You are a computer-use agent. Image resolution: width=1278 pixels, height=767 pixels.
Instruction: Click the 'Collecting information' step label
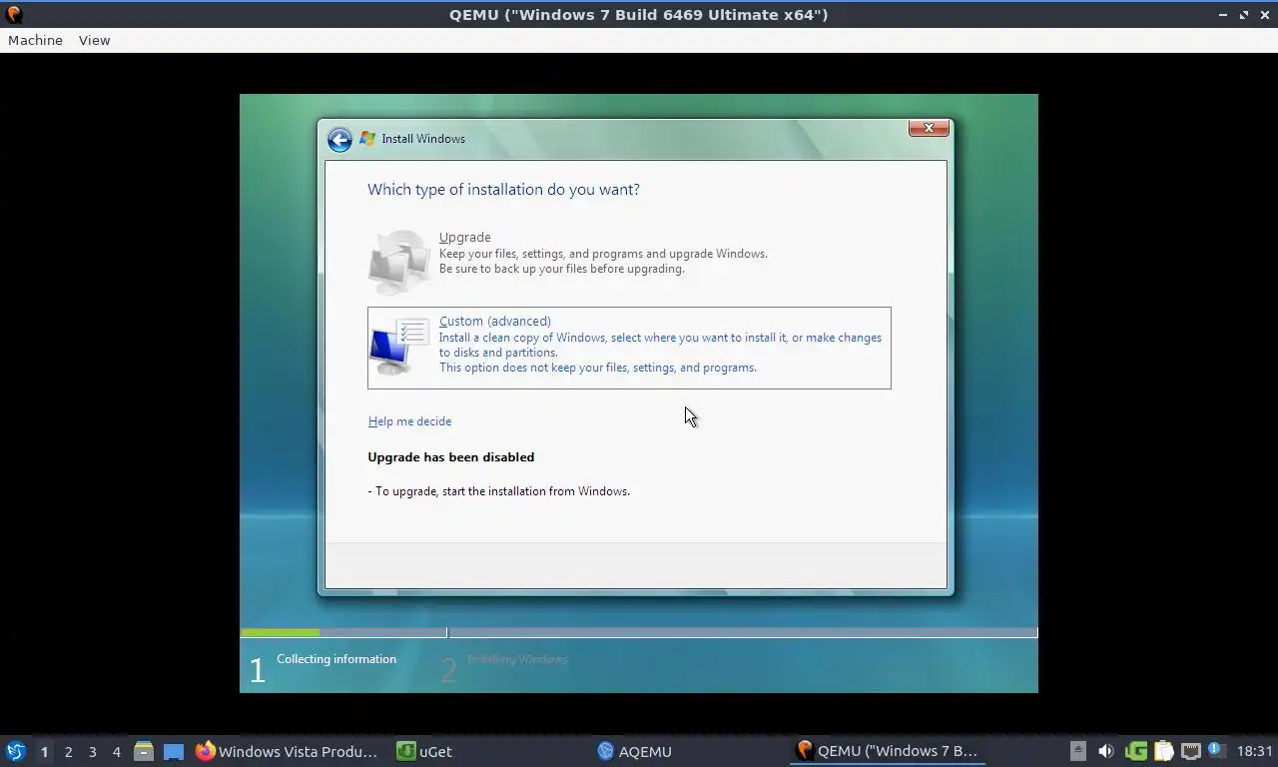pos(336,659)
